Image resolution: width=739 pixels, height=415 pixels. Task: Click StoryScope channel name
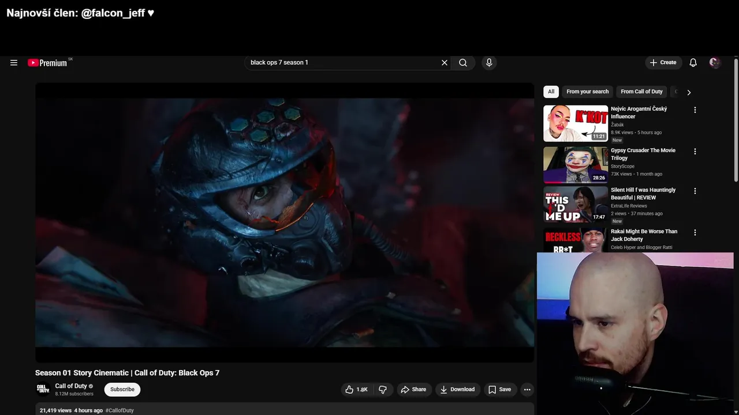(x=622, y=167)
